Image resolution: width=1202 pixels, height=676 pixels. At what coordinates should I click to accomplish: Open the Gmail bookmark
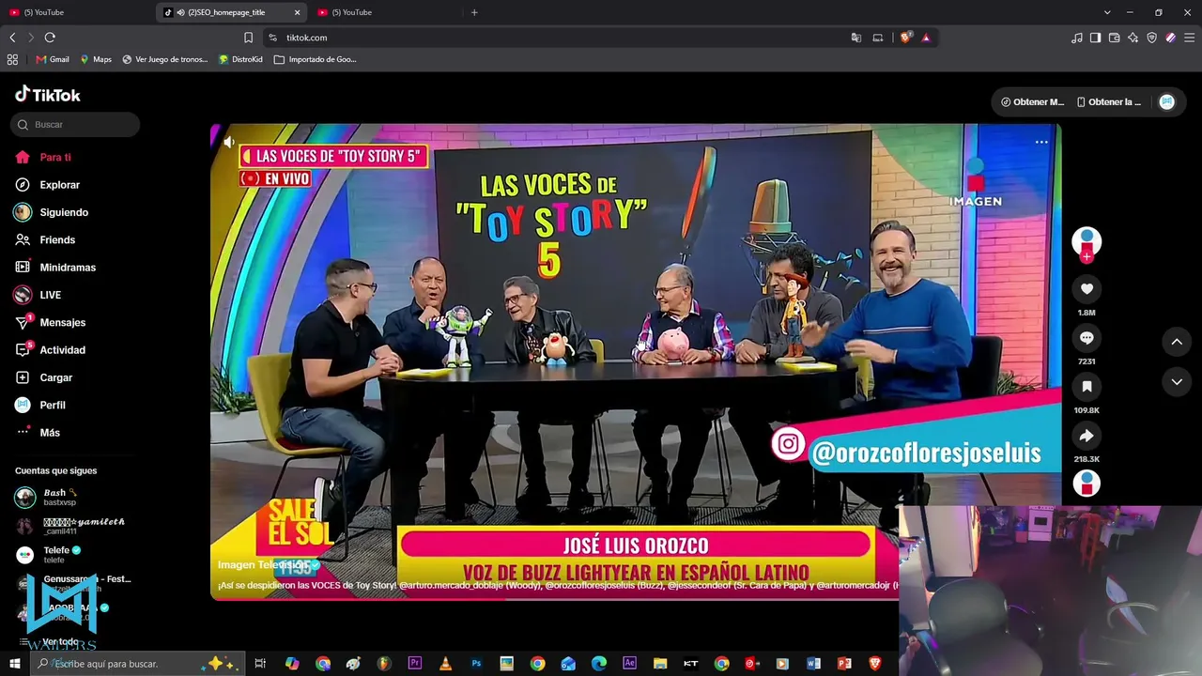(x=53, y=59)
